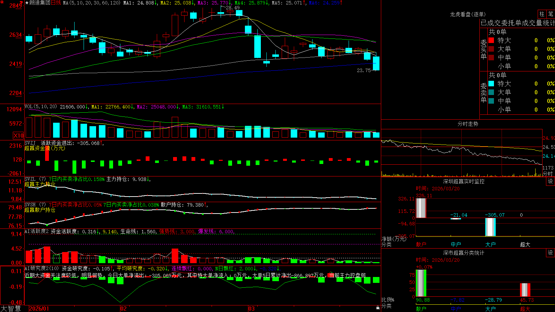Click the lock icon at the date axis end
This screenshot has height=312, width=555.
click(x=378, y=308)
